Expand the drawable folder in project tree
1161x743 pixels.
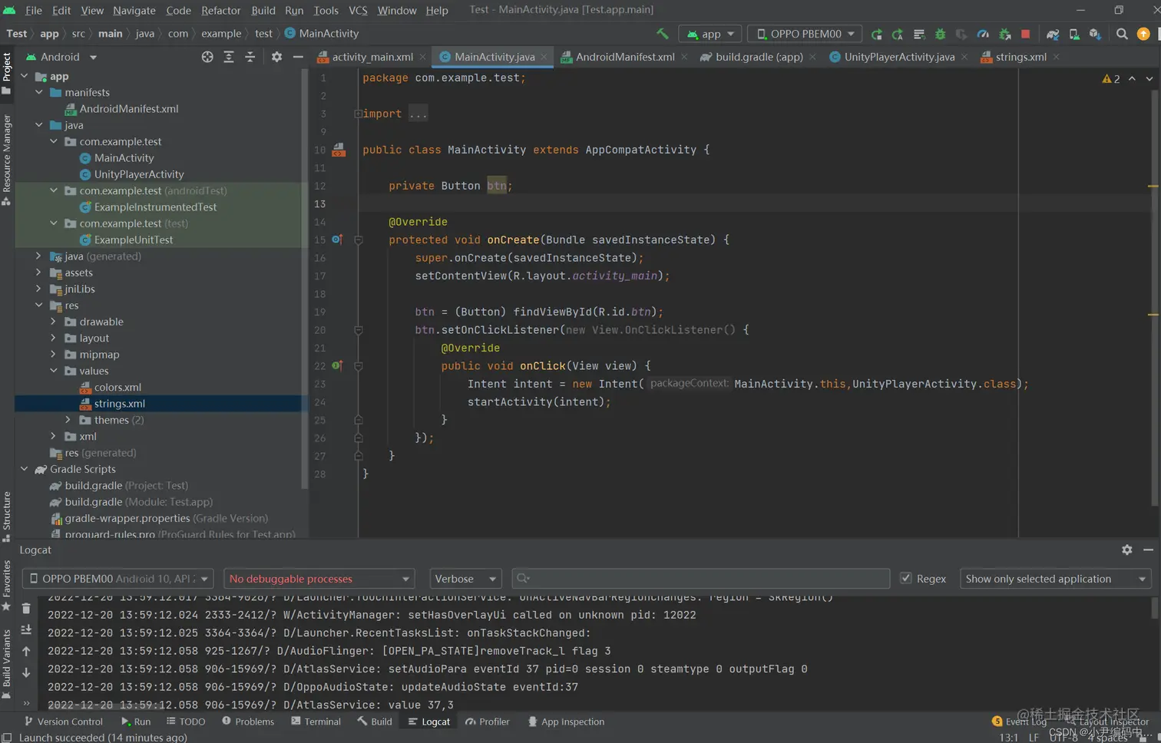click(x=53, y=322)
